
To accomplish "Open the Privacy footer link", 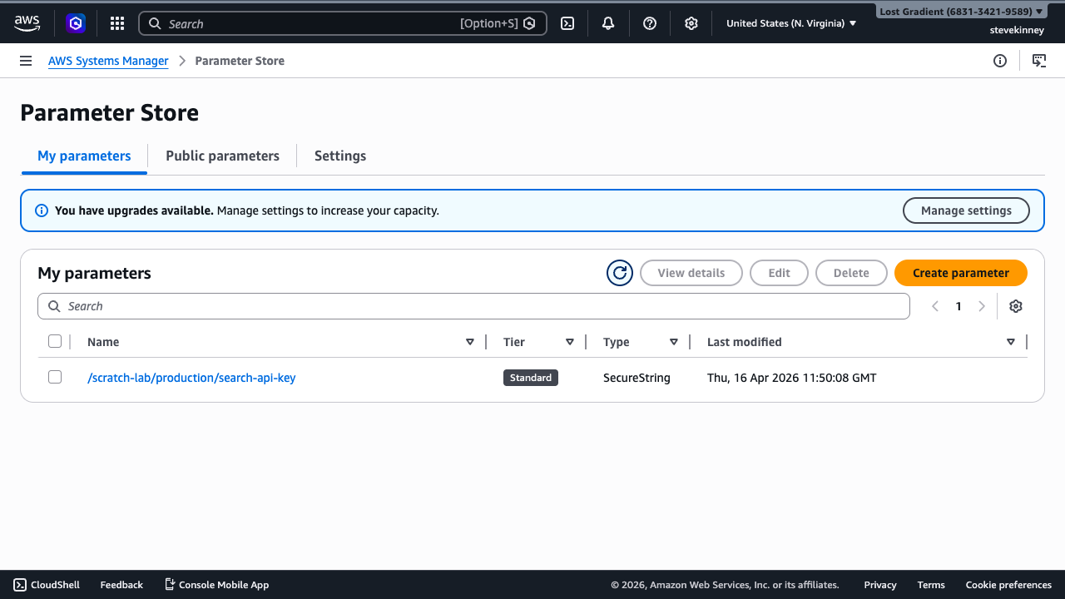I will [x=880, y=585].
